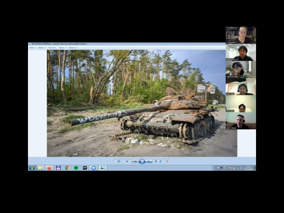Start the slideshow with the center button
Image resolution: width=284 pixels, height=213 pixels.
pos(142,162)
